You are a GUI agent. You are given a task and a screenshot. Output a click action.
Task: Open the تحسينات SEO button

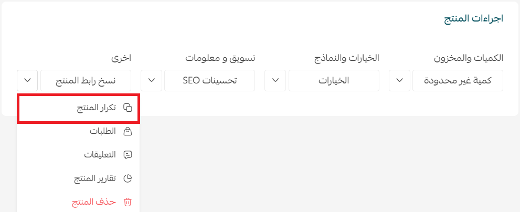click(209, 80)
